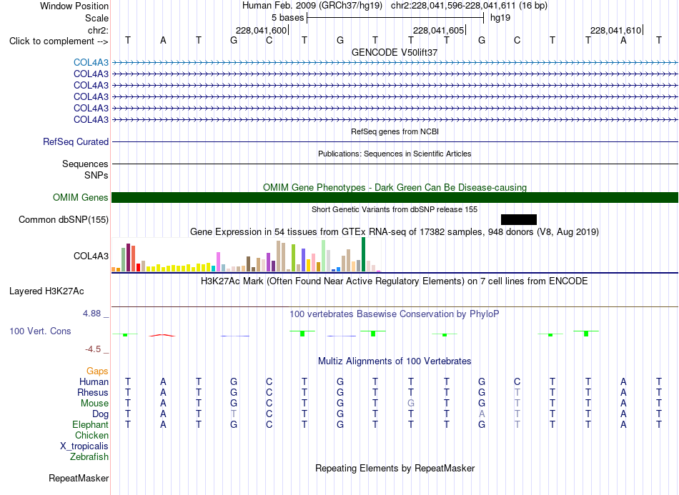Select the Mouse species label
This screenshot has height=495, width=679.
pos(94,404)
